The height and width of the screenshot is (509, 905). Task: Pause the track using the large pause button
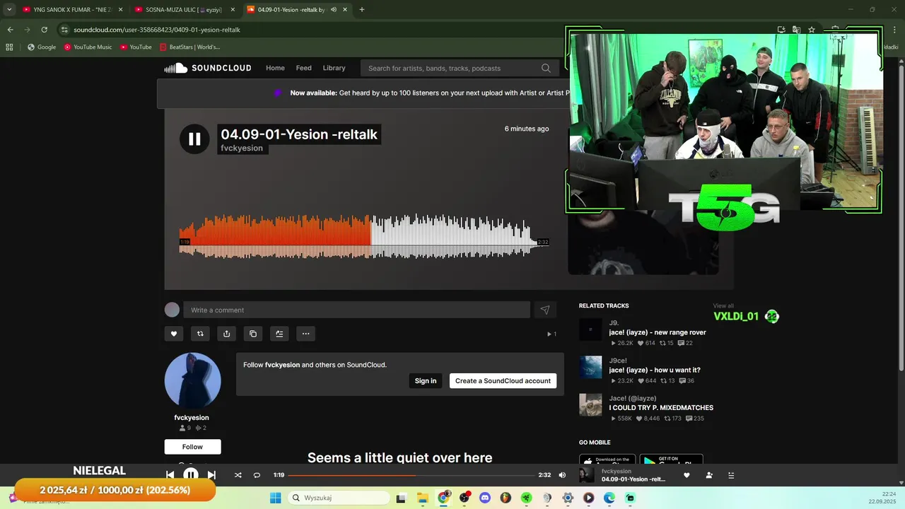[x=194, y=139]
